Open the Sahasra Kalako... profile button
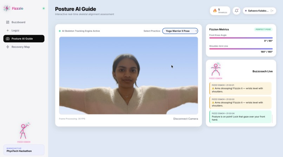 tap(259, 11)
